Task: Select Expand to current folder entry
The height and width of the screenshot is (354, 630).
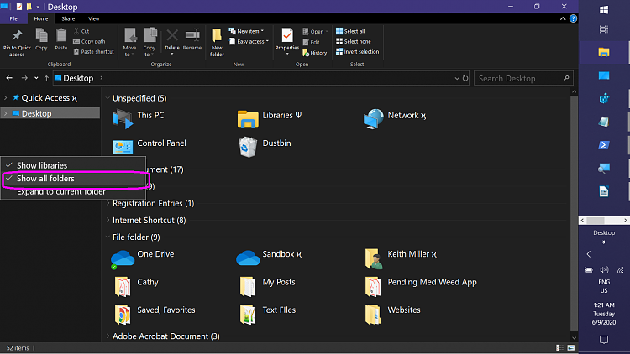Action: tap(60, 192)
